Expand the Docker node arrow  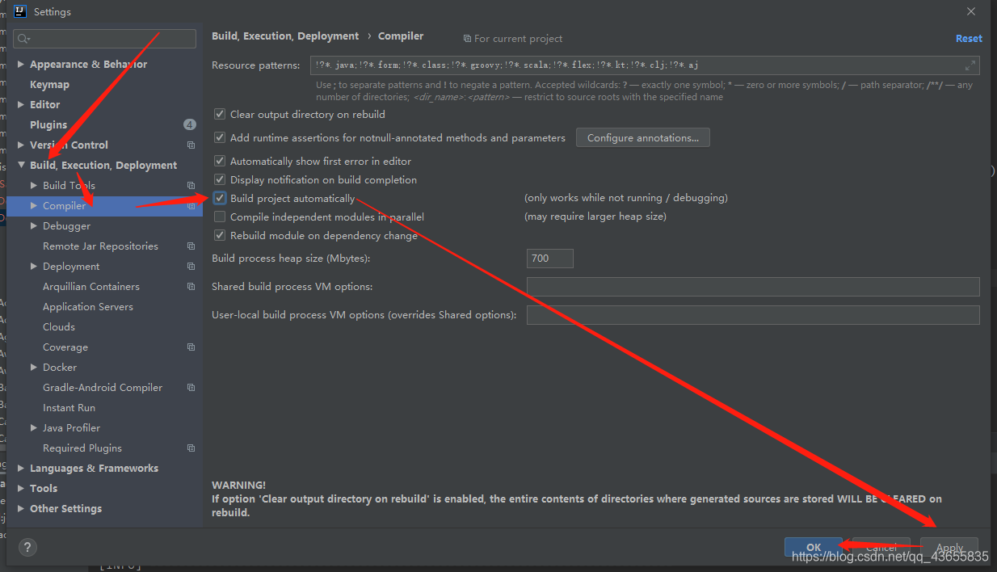(34, 367)
